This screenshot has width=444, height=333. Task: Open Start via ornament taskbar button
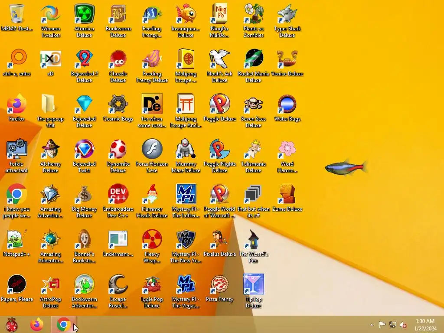(x=11, y=324)
